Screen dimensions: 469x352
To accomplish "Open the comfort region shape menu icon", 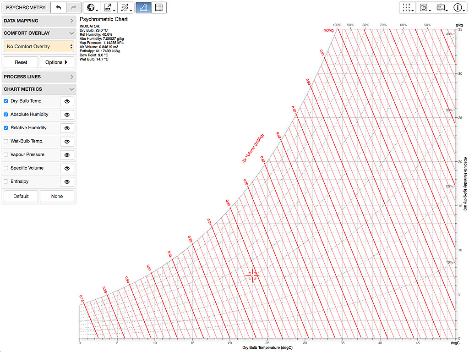I will (x=425, y=7).
